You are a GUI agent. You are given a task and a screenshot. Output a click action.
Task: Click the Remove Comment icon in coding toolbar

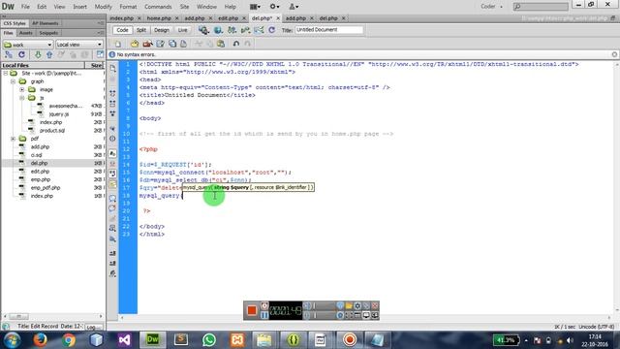[x=112, y=208]
